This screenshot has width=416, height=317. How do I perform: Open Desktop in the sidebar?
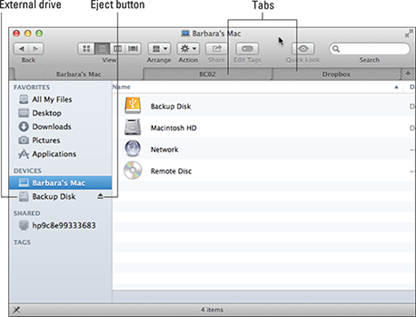(60, 113)
